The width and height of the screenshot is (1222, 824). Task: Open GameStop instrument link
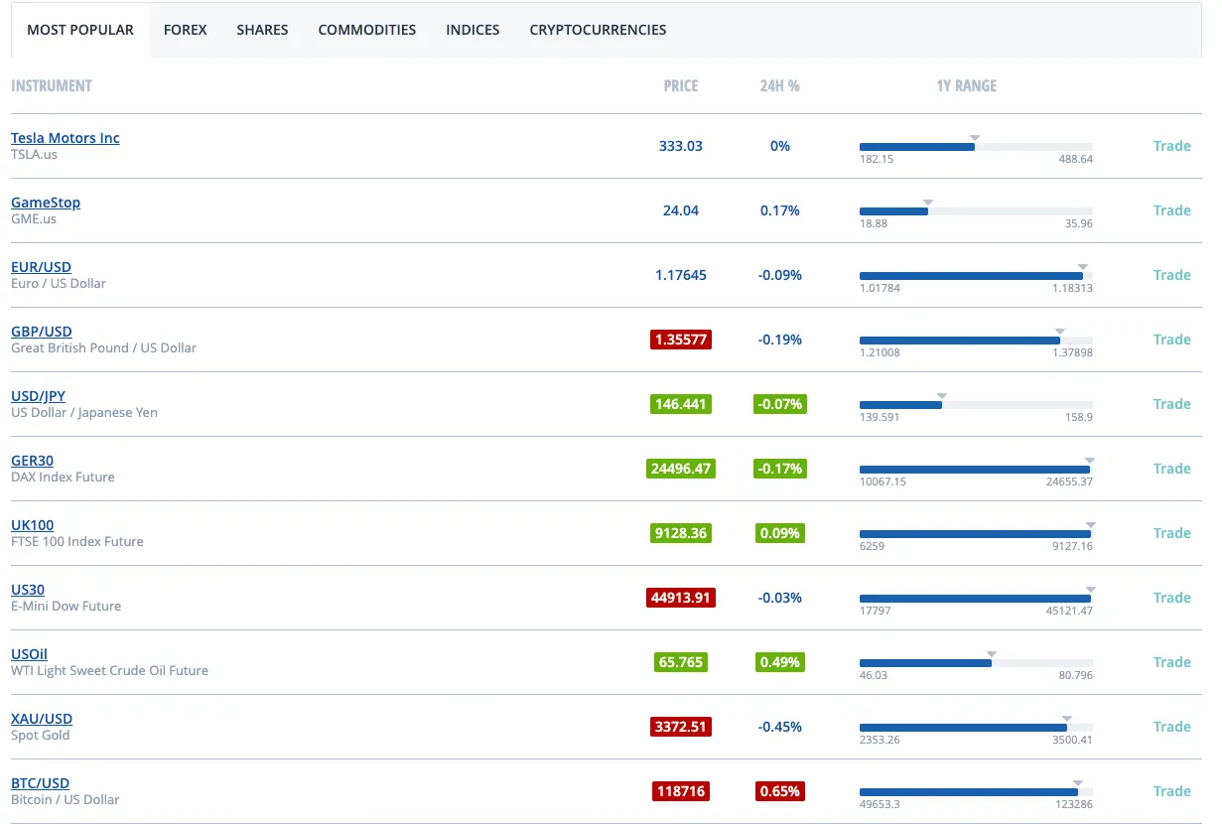point(46,203)
